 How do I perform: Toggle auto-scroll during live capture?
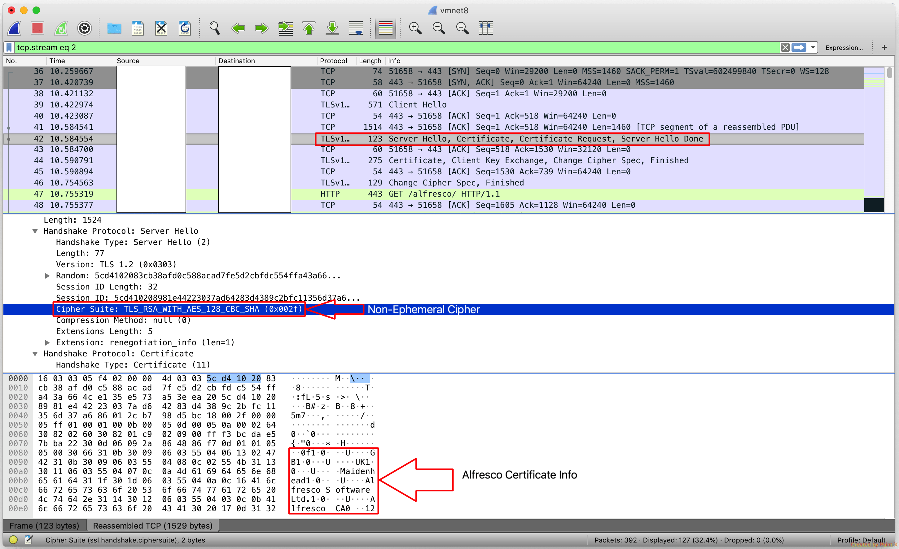[x=356, y=28]
